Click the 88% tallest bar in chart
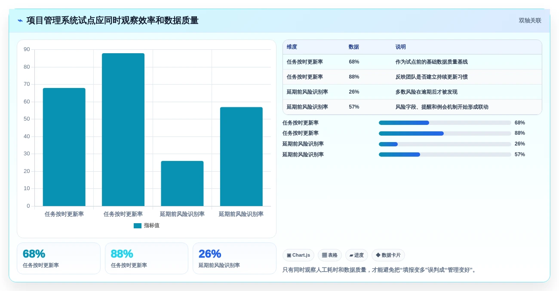This screenshot has width=559, height=291. point(123,130)
